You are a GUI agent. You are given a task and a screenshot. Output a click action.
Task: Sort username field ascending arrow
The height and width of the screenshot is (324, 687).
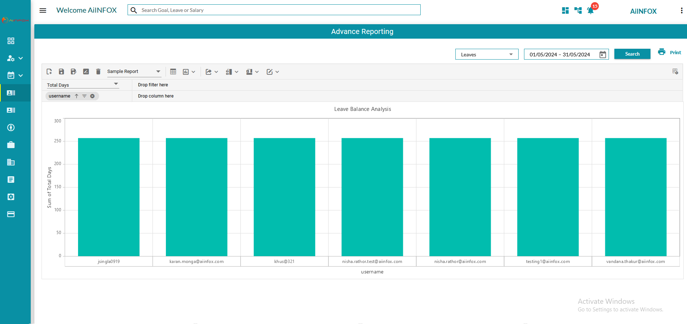point(77,96)
